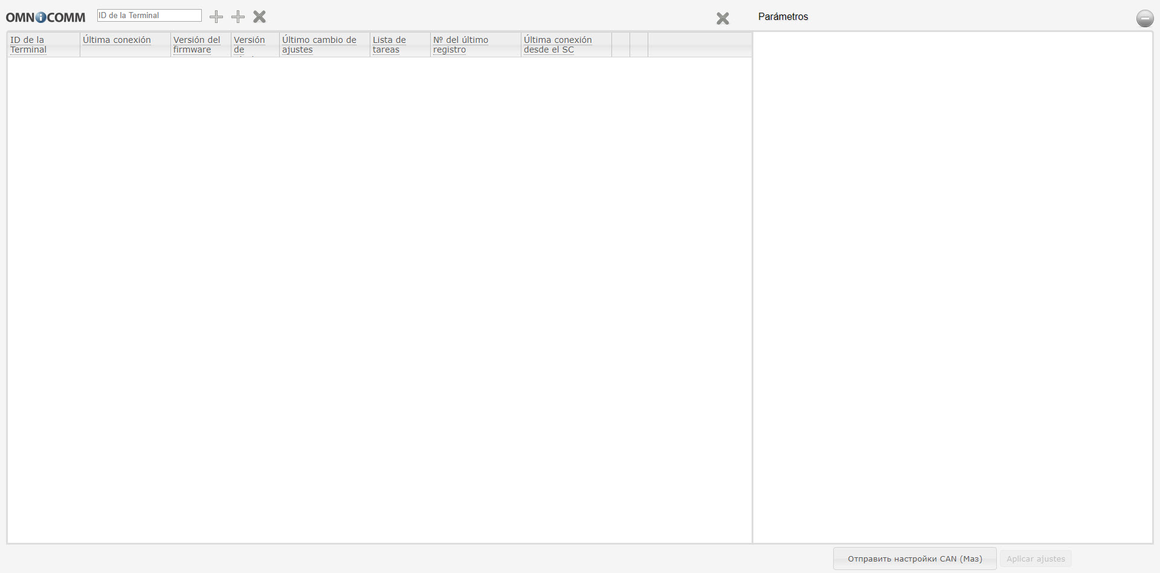This screenshot has height=573, width=1160.
Task: Focus the ID de la Terminal search field
Action: tap(149, 16)
